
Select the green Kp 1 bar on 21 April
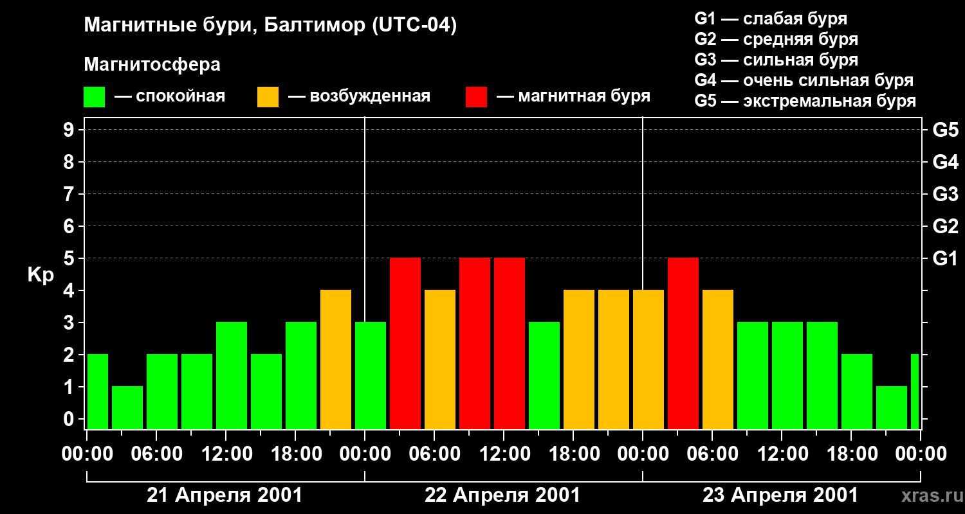click(x=127, y=407)
